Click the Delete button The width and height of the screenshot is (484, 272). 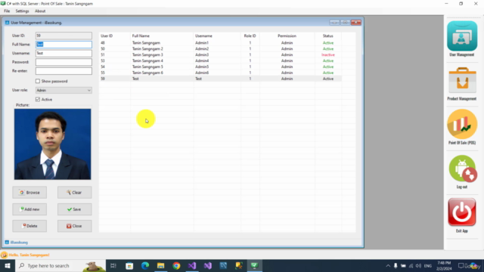(x=29, y=226)
